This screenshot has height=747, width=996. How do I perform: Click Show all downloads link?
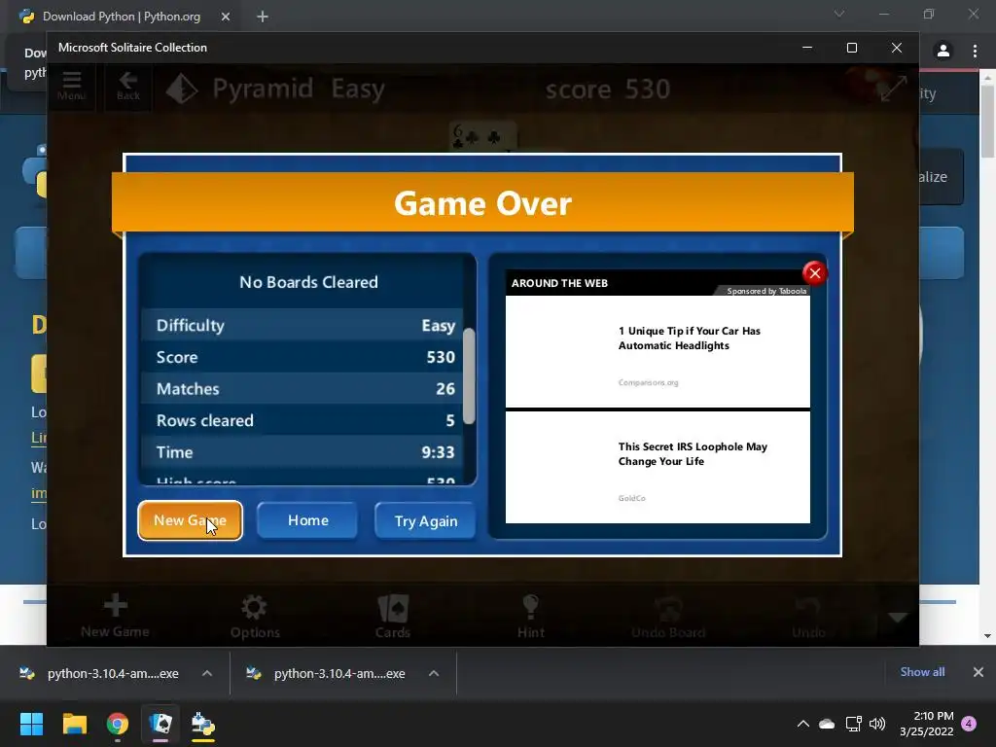(x=922, y=672)
